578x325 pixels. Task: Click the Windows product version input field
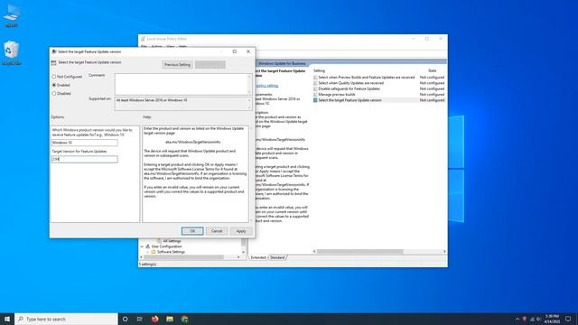[x=84, y=143]
